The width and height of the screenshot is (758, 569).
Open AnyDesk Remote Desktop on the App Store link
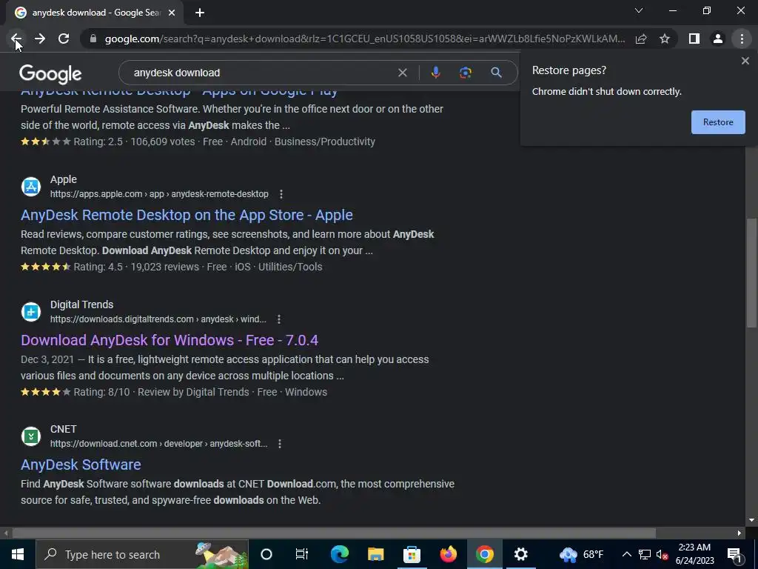click(x=187, y=215)
